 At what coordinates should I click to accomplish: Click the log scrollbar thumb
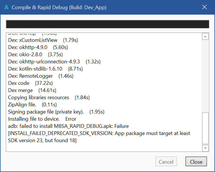[x=205, y=128]
